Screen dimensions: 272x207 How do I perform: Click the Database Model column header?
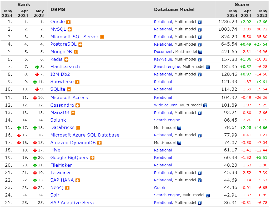174,9
